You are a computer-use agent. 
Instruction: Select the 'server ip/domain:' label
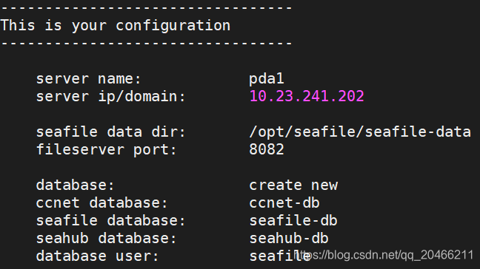[111, 97]
